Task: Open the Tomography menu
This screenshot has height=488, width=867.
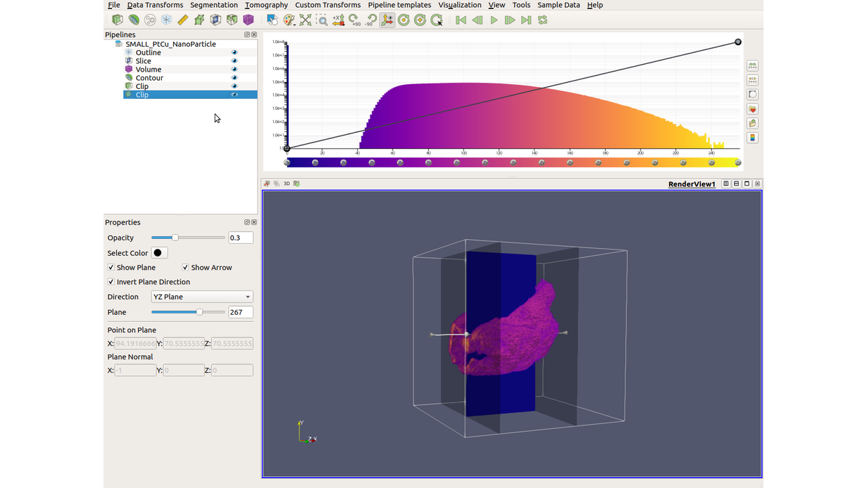Action: [x=267, y=5]
